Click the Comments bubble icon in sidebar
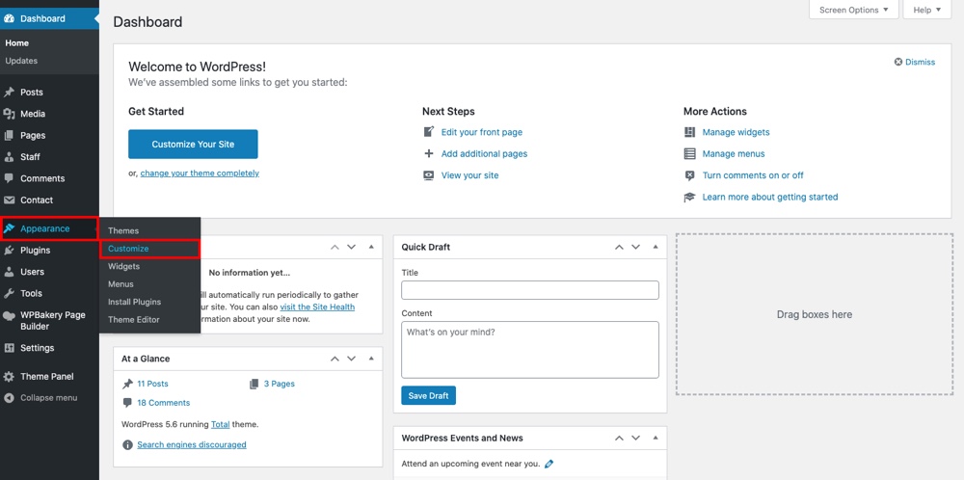Screen dimensions: 964x480 (9, 178)
